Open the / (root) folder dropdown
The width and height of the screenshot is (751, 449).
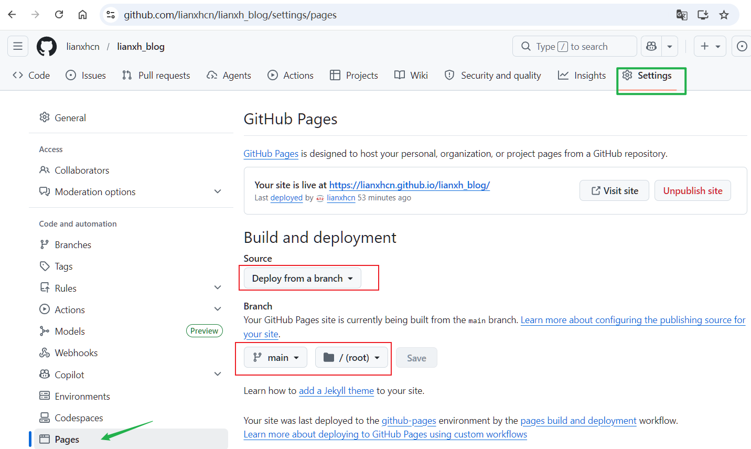pos(351,358)
